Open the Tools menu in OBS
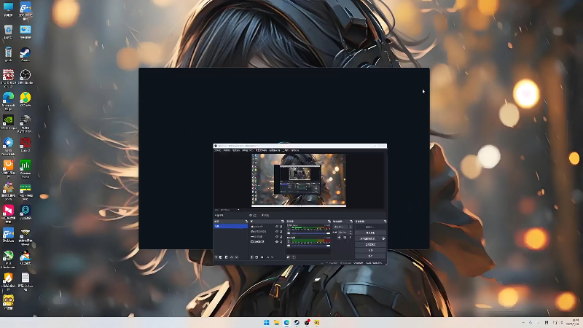 coord(286,151)
